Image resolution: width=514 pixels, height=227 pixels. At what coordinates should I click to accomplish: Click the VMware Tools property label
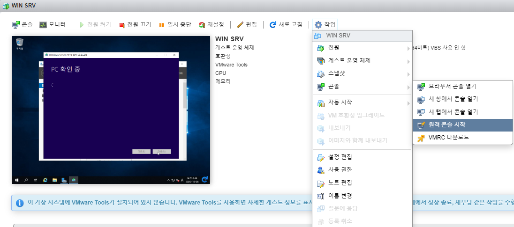pos(231,65)
